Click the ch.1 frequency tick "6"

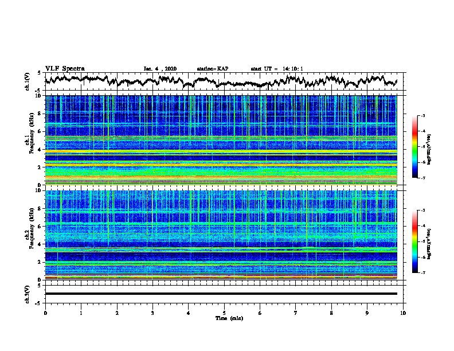tap(40, 131)
